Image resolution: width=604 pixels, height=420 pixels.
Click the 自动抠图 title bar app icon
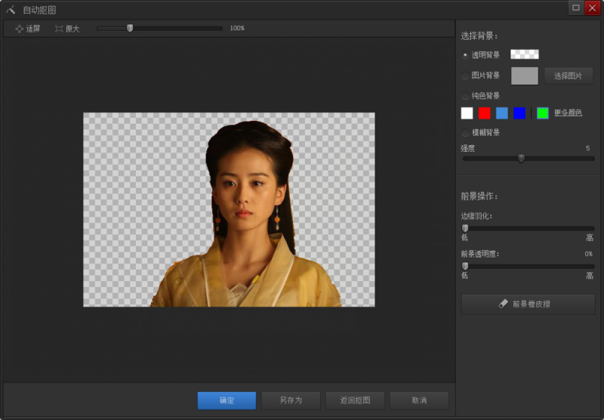[x=11, y=10]
